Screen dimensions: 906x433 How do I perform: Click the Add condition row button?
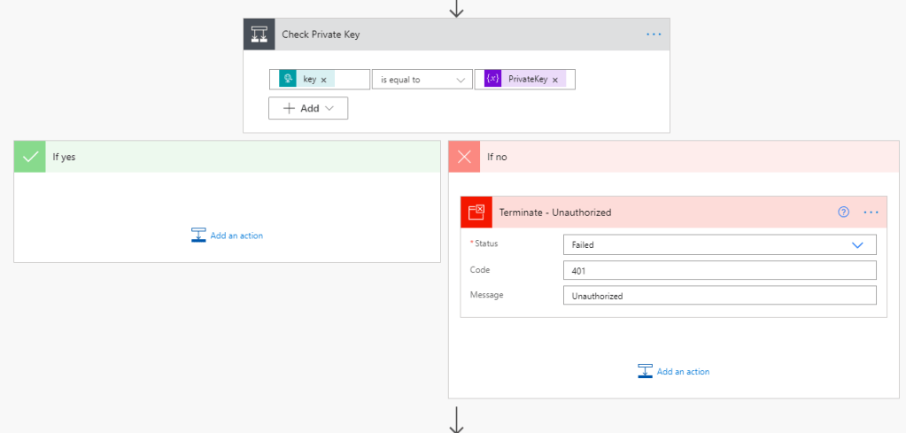tap(308, 108)
